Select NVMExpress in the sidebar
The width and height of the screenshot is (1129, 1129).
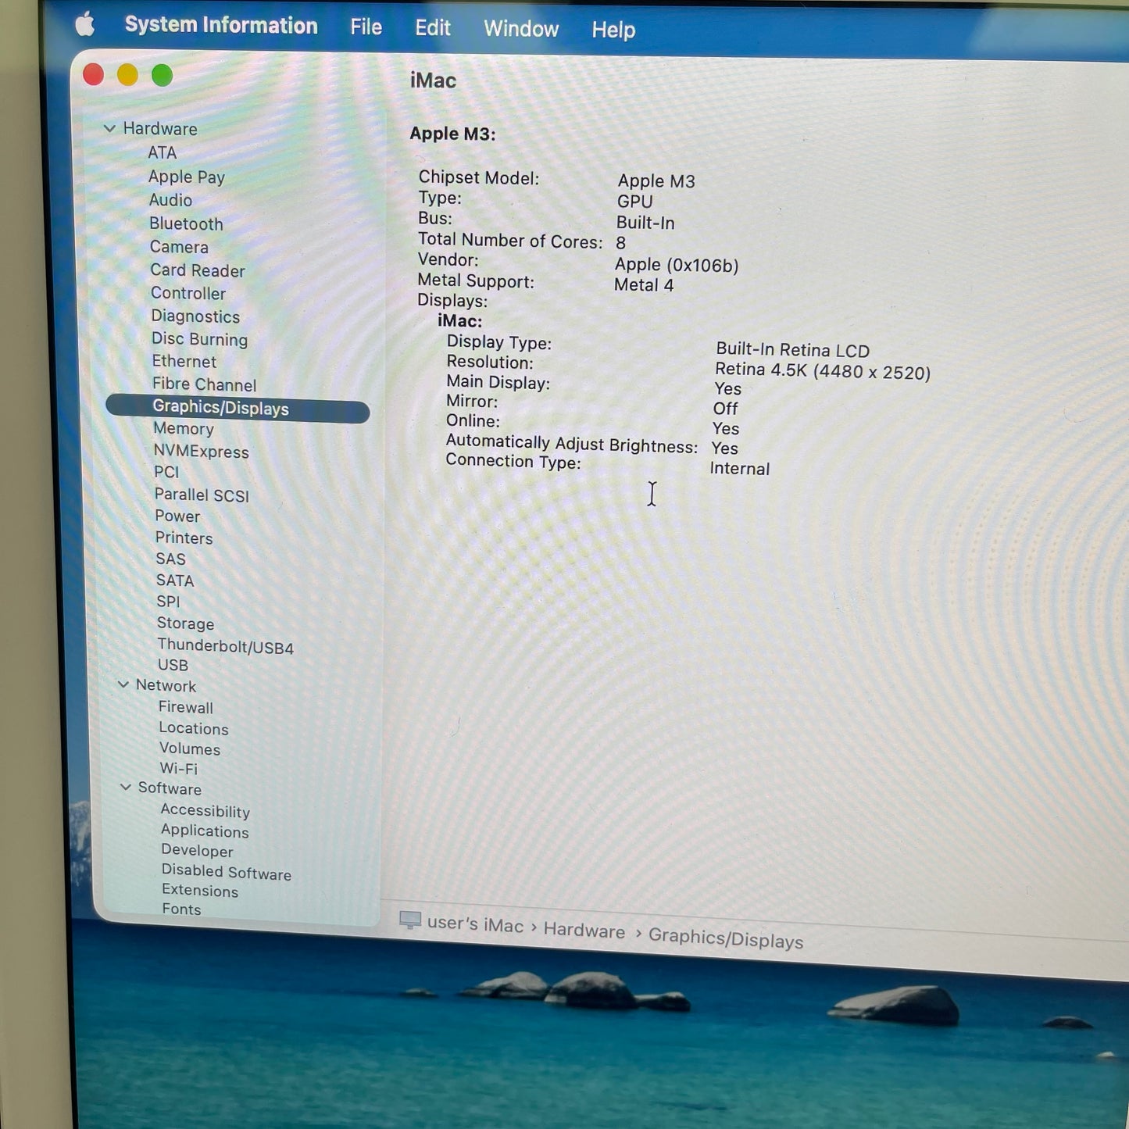201,452
